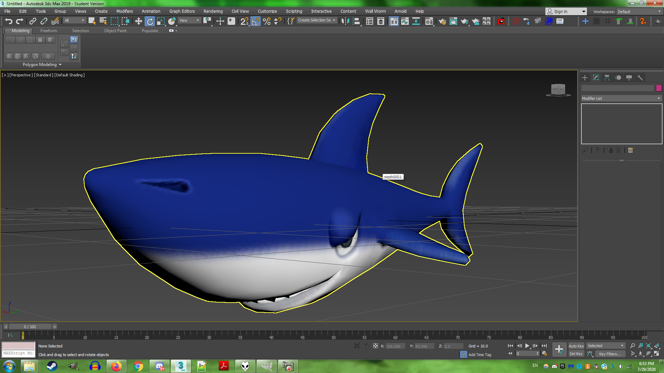Toggle the Angle Snap button

[x=256, y=21]
